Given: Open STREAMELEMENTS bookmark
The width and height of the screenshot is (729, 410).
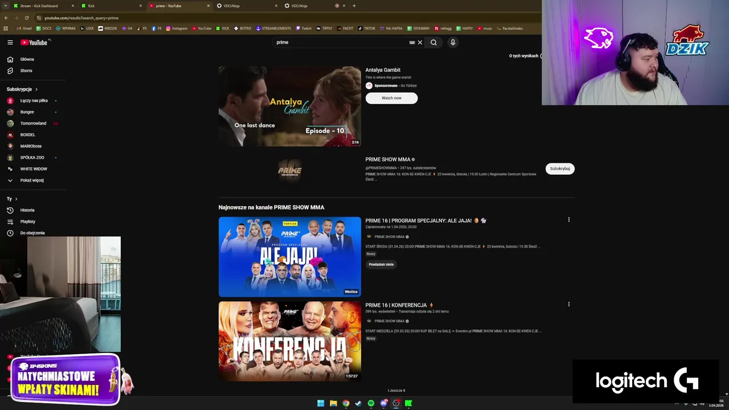Looking at the screenshot, I should pyautogui.click(x=273, y=28).
